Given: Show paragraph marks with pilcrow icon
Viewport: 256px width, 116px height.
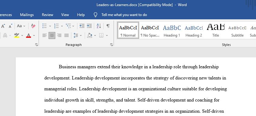Looking at the screenshot, I should pyautogui.click(x=108, y=26).
